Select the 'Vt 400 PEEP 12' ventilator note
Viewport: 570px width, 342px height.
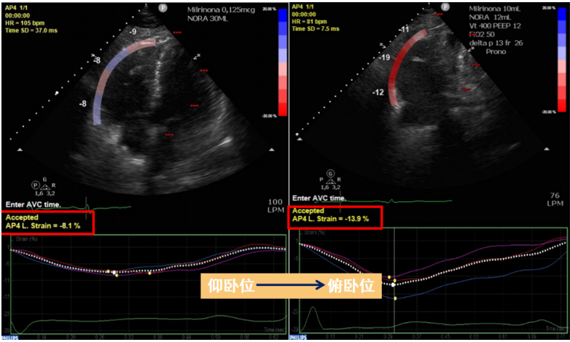pos(495,26)
